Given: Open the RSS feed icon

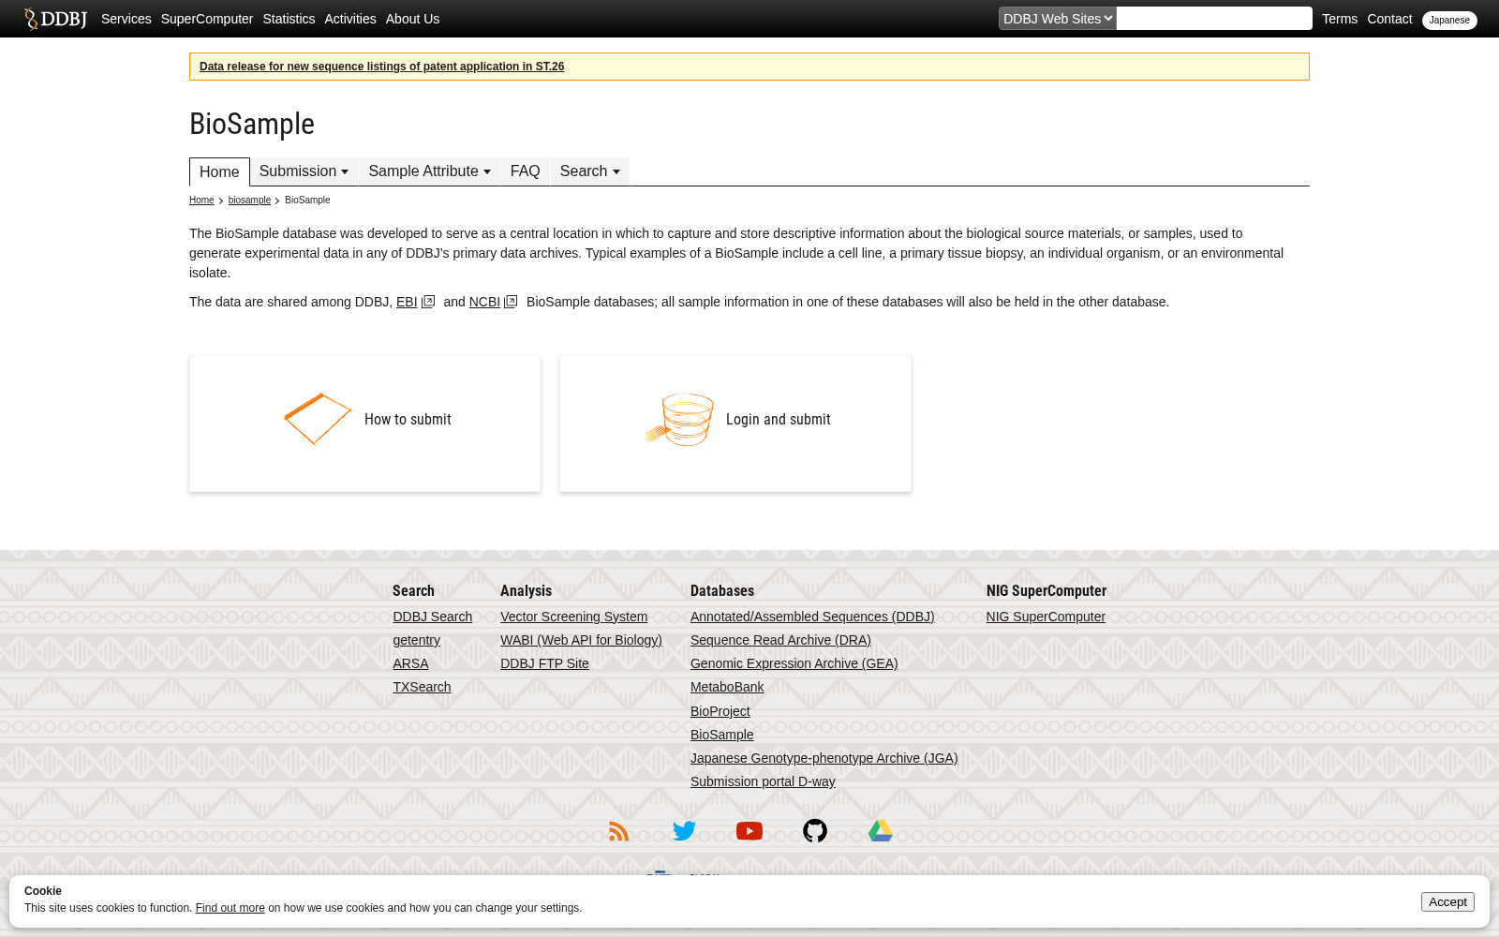Looking at the screenshot, I should click(x=619, y=831).
